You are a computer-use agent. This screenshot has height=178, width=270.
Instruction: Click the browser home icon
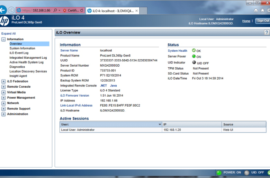click(256, 10)
